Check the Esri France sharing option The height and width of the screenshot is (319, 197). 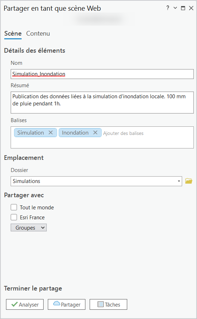(14, 217)
